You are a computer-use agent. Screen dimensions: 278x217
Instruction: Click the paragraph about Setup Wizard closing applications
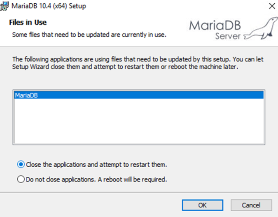(x=138, y=63)
